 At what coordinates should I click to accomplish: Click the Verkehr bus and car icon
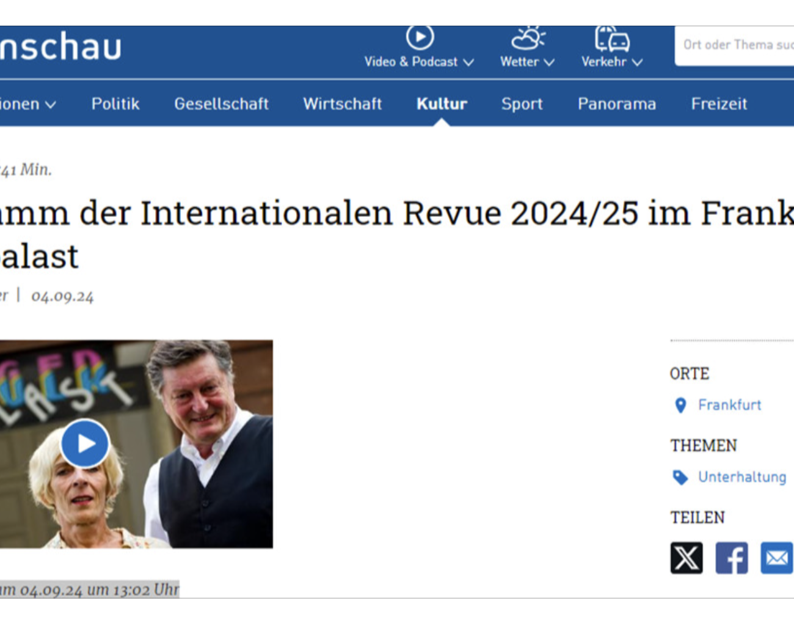tap(612, 38)
